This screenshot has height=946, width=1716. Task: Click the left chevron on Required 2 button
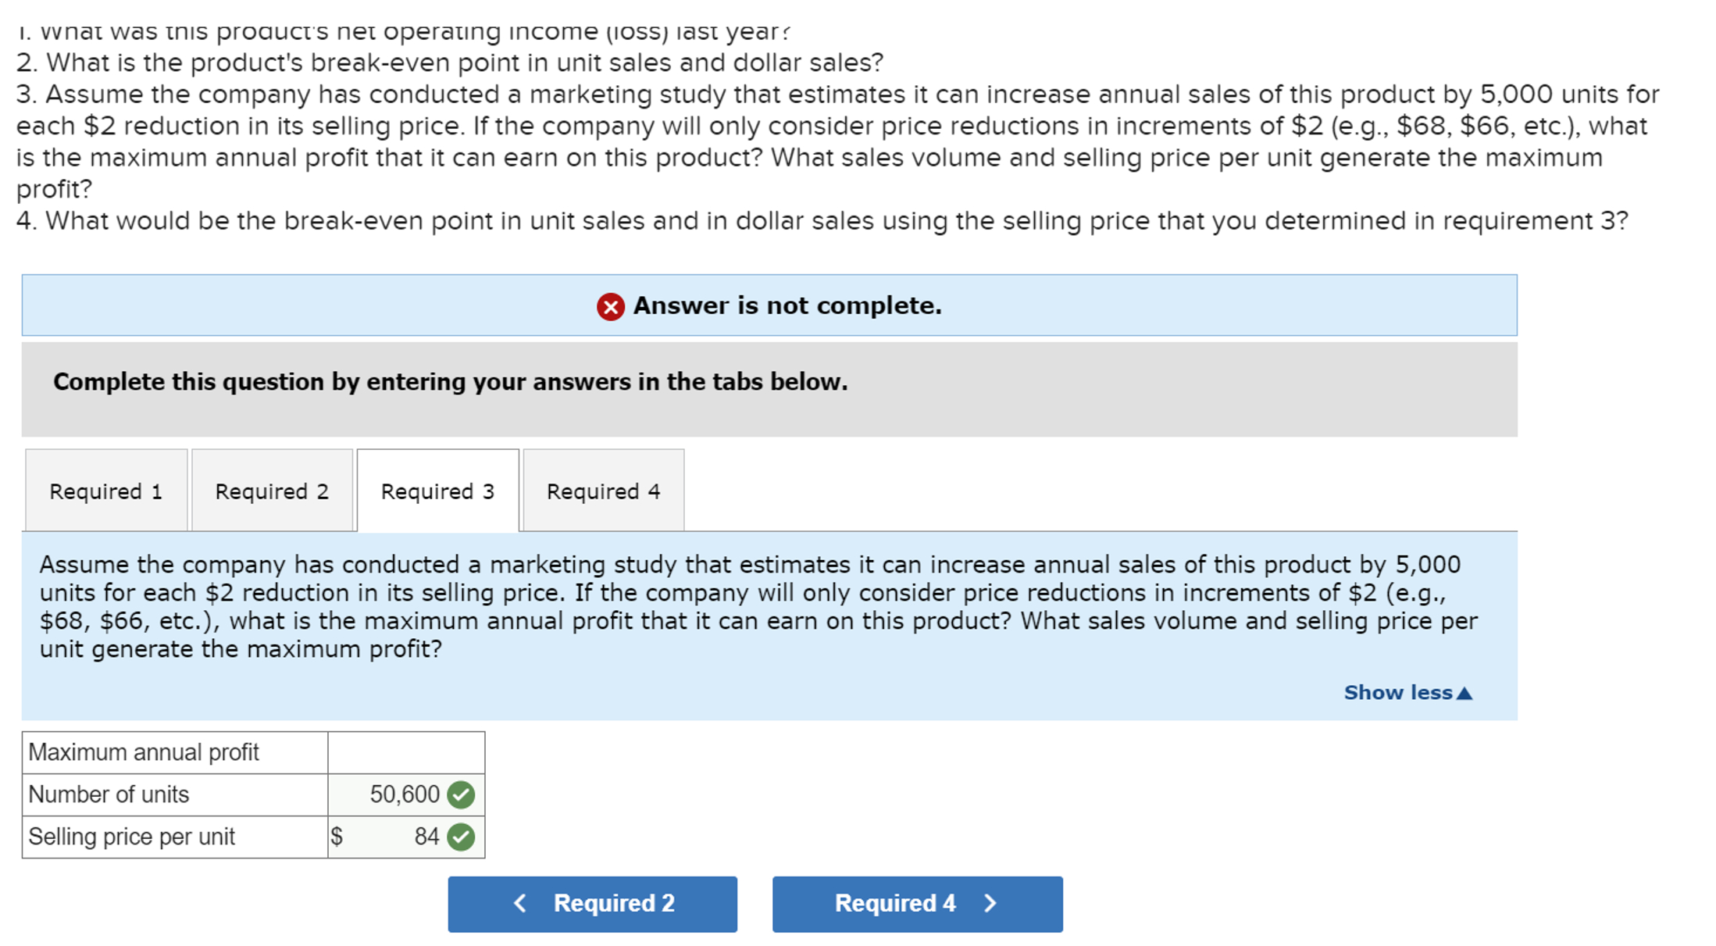(x=521, y=903)
